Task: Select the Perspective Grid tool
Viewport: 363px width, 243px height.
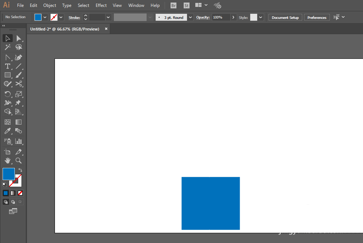Action: coord(19,112)
